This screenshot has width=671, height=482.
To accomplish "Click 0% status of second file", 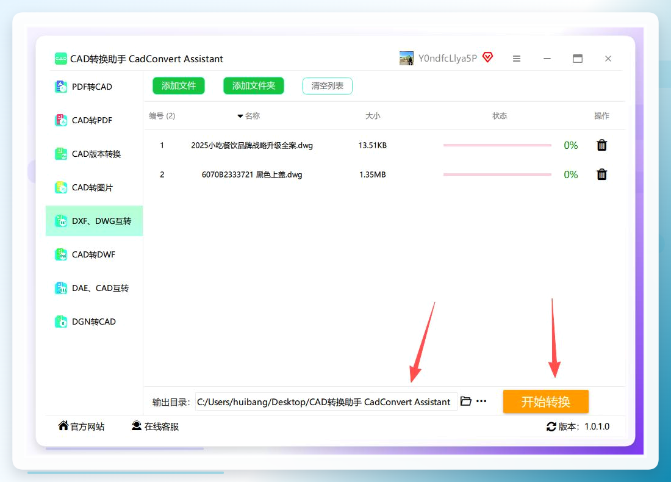I will point(570,174).
